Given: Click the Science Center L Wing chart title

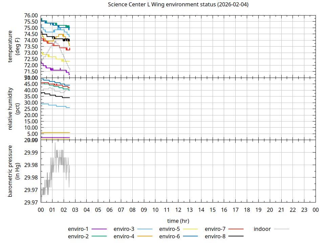Looking at the screenshot, I should coord(178,4).
